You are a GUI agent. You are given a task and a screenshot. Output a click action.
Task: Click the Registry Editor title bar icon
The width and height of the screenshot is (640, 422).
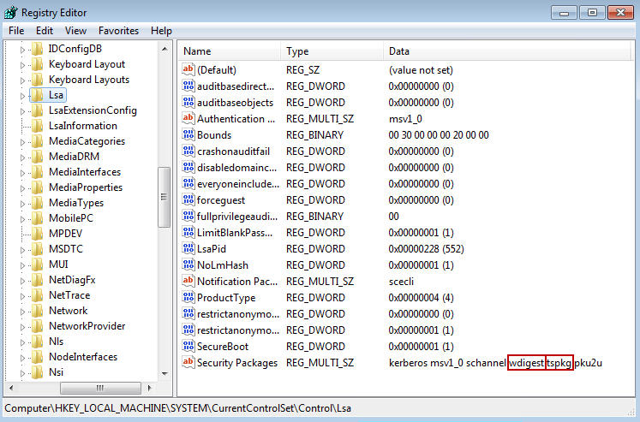point(10,12)
